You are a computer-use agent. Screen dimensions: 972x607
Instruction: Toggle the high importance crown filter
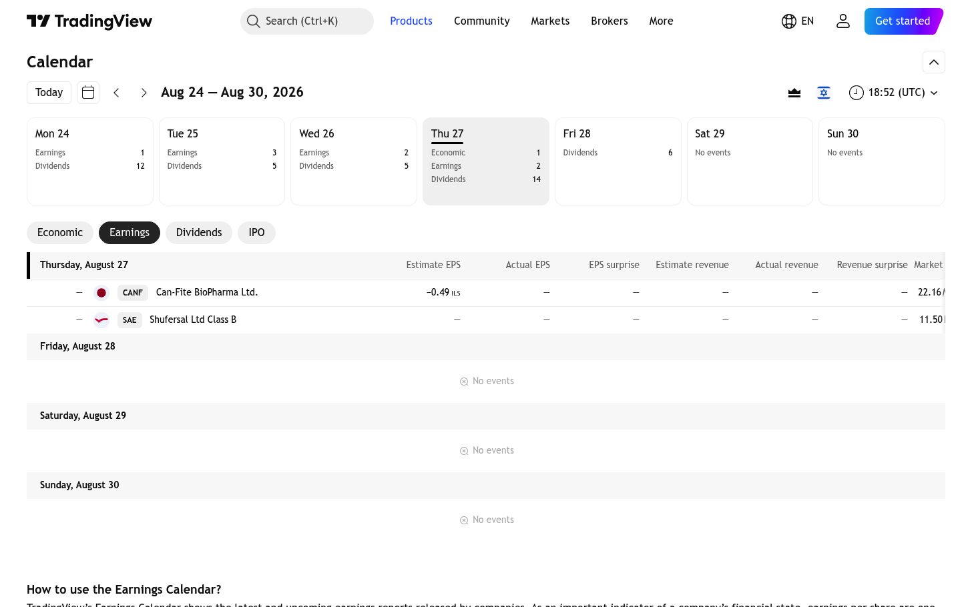point(794,93)
